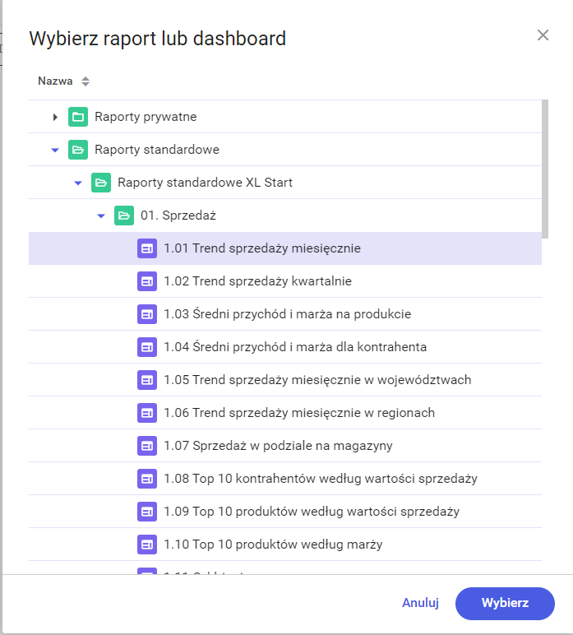
Task: Collapse the Raporty standardowe folder
Action: click(x=55, y=150)
